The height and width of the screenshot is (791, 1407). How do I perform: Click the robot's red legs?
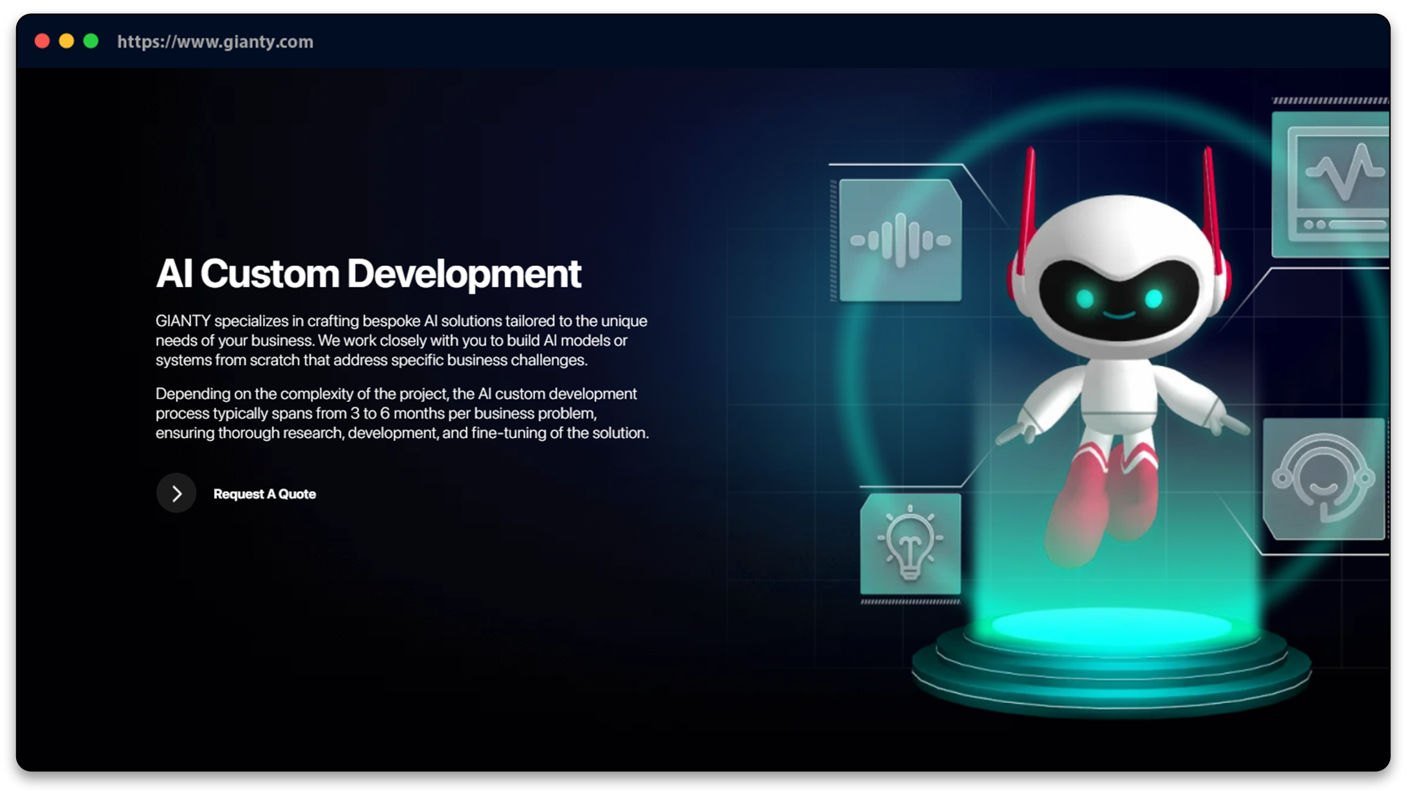1107,498
